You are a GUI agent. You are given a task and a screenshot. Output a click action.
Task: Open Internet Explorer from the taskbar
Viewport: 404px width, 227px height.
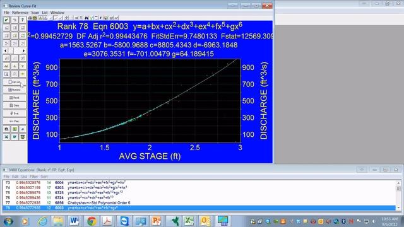(x=42, y=221)
